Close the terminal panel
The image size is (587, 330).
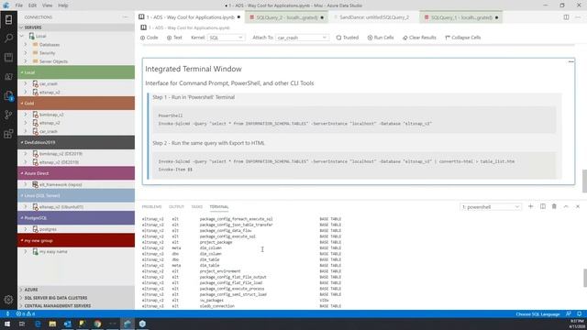[578, 206]
